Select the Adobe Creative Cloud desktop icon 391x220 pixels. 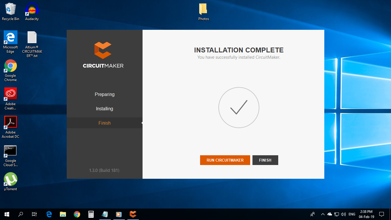tap(11, 99)
